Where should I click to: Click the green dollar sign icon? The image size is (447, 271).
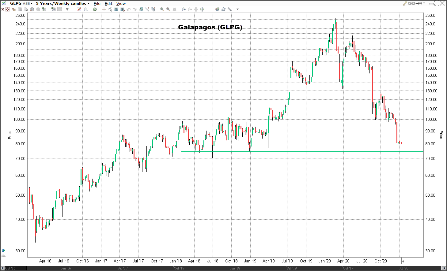click(95, 9)
